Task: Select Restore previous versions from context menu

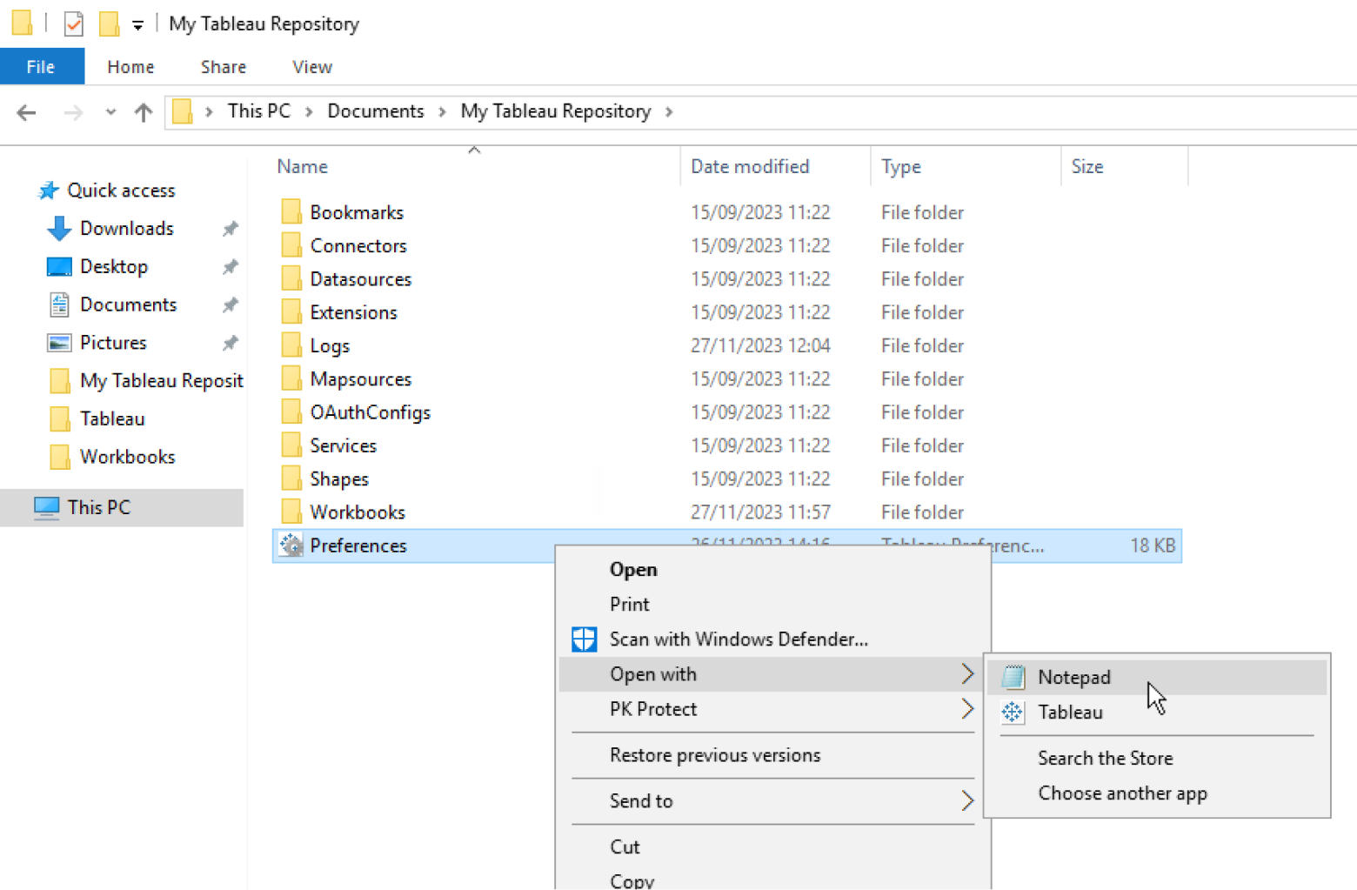Action: point(714,755)
